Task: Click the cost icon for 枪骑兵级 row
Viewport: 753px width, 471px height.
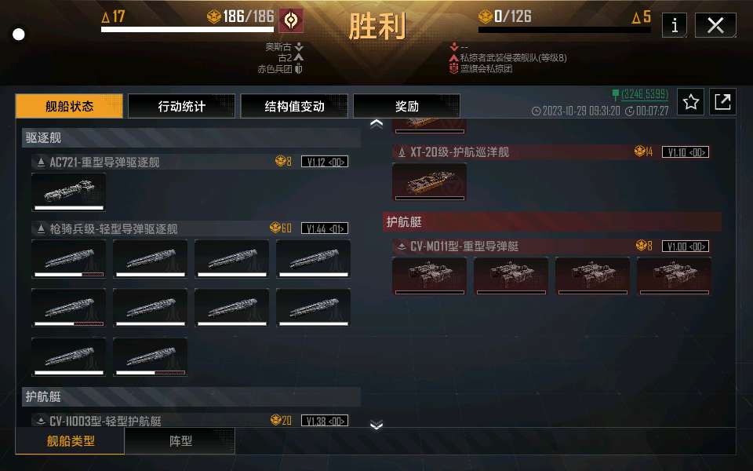Action: click(x=275, y=228)
